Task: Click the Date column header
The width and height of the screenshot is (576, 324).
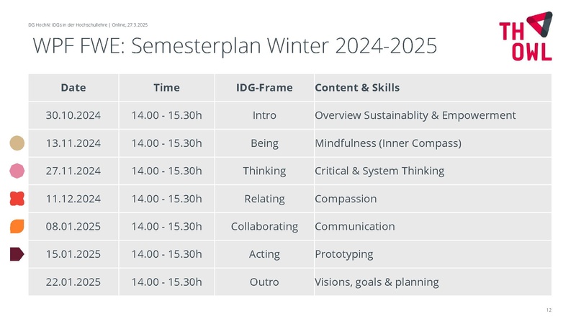Action: tap(73, 88)
